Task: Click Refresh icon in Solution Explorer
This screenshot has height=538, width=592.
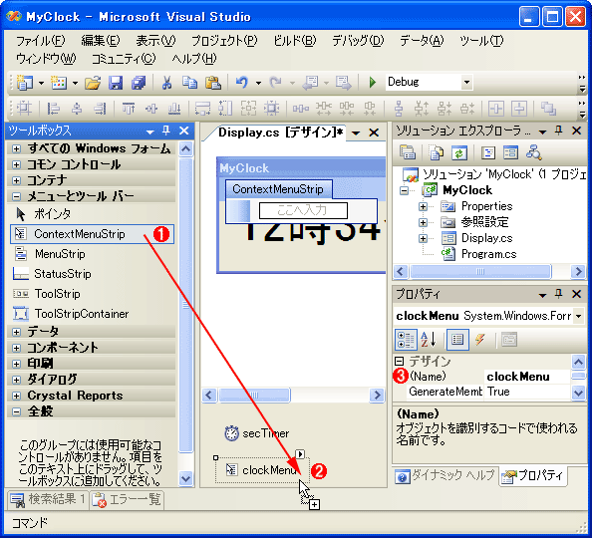Action: click(x=459, y=152)
